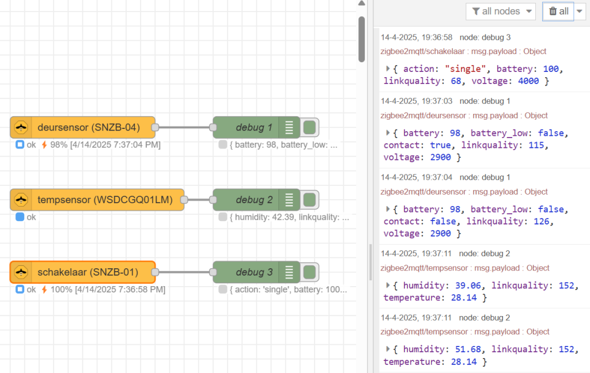Click the schakelaar node's zigbee icon

(21, 272)
